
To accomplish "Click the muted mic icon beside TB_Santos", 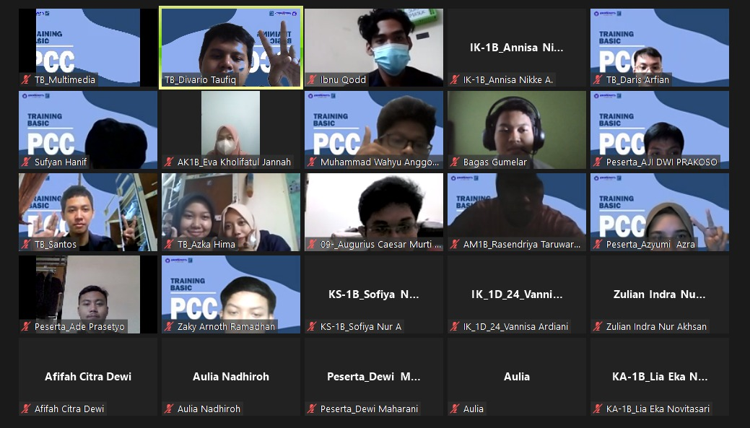I will [x=26, y=245].
